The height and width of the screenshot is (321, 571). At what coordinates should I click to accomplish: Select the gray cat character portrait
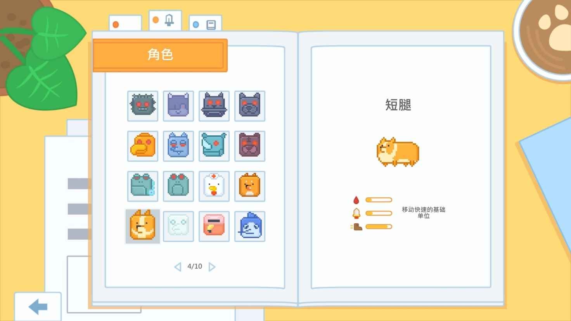(178, 105)
